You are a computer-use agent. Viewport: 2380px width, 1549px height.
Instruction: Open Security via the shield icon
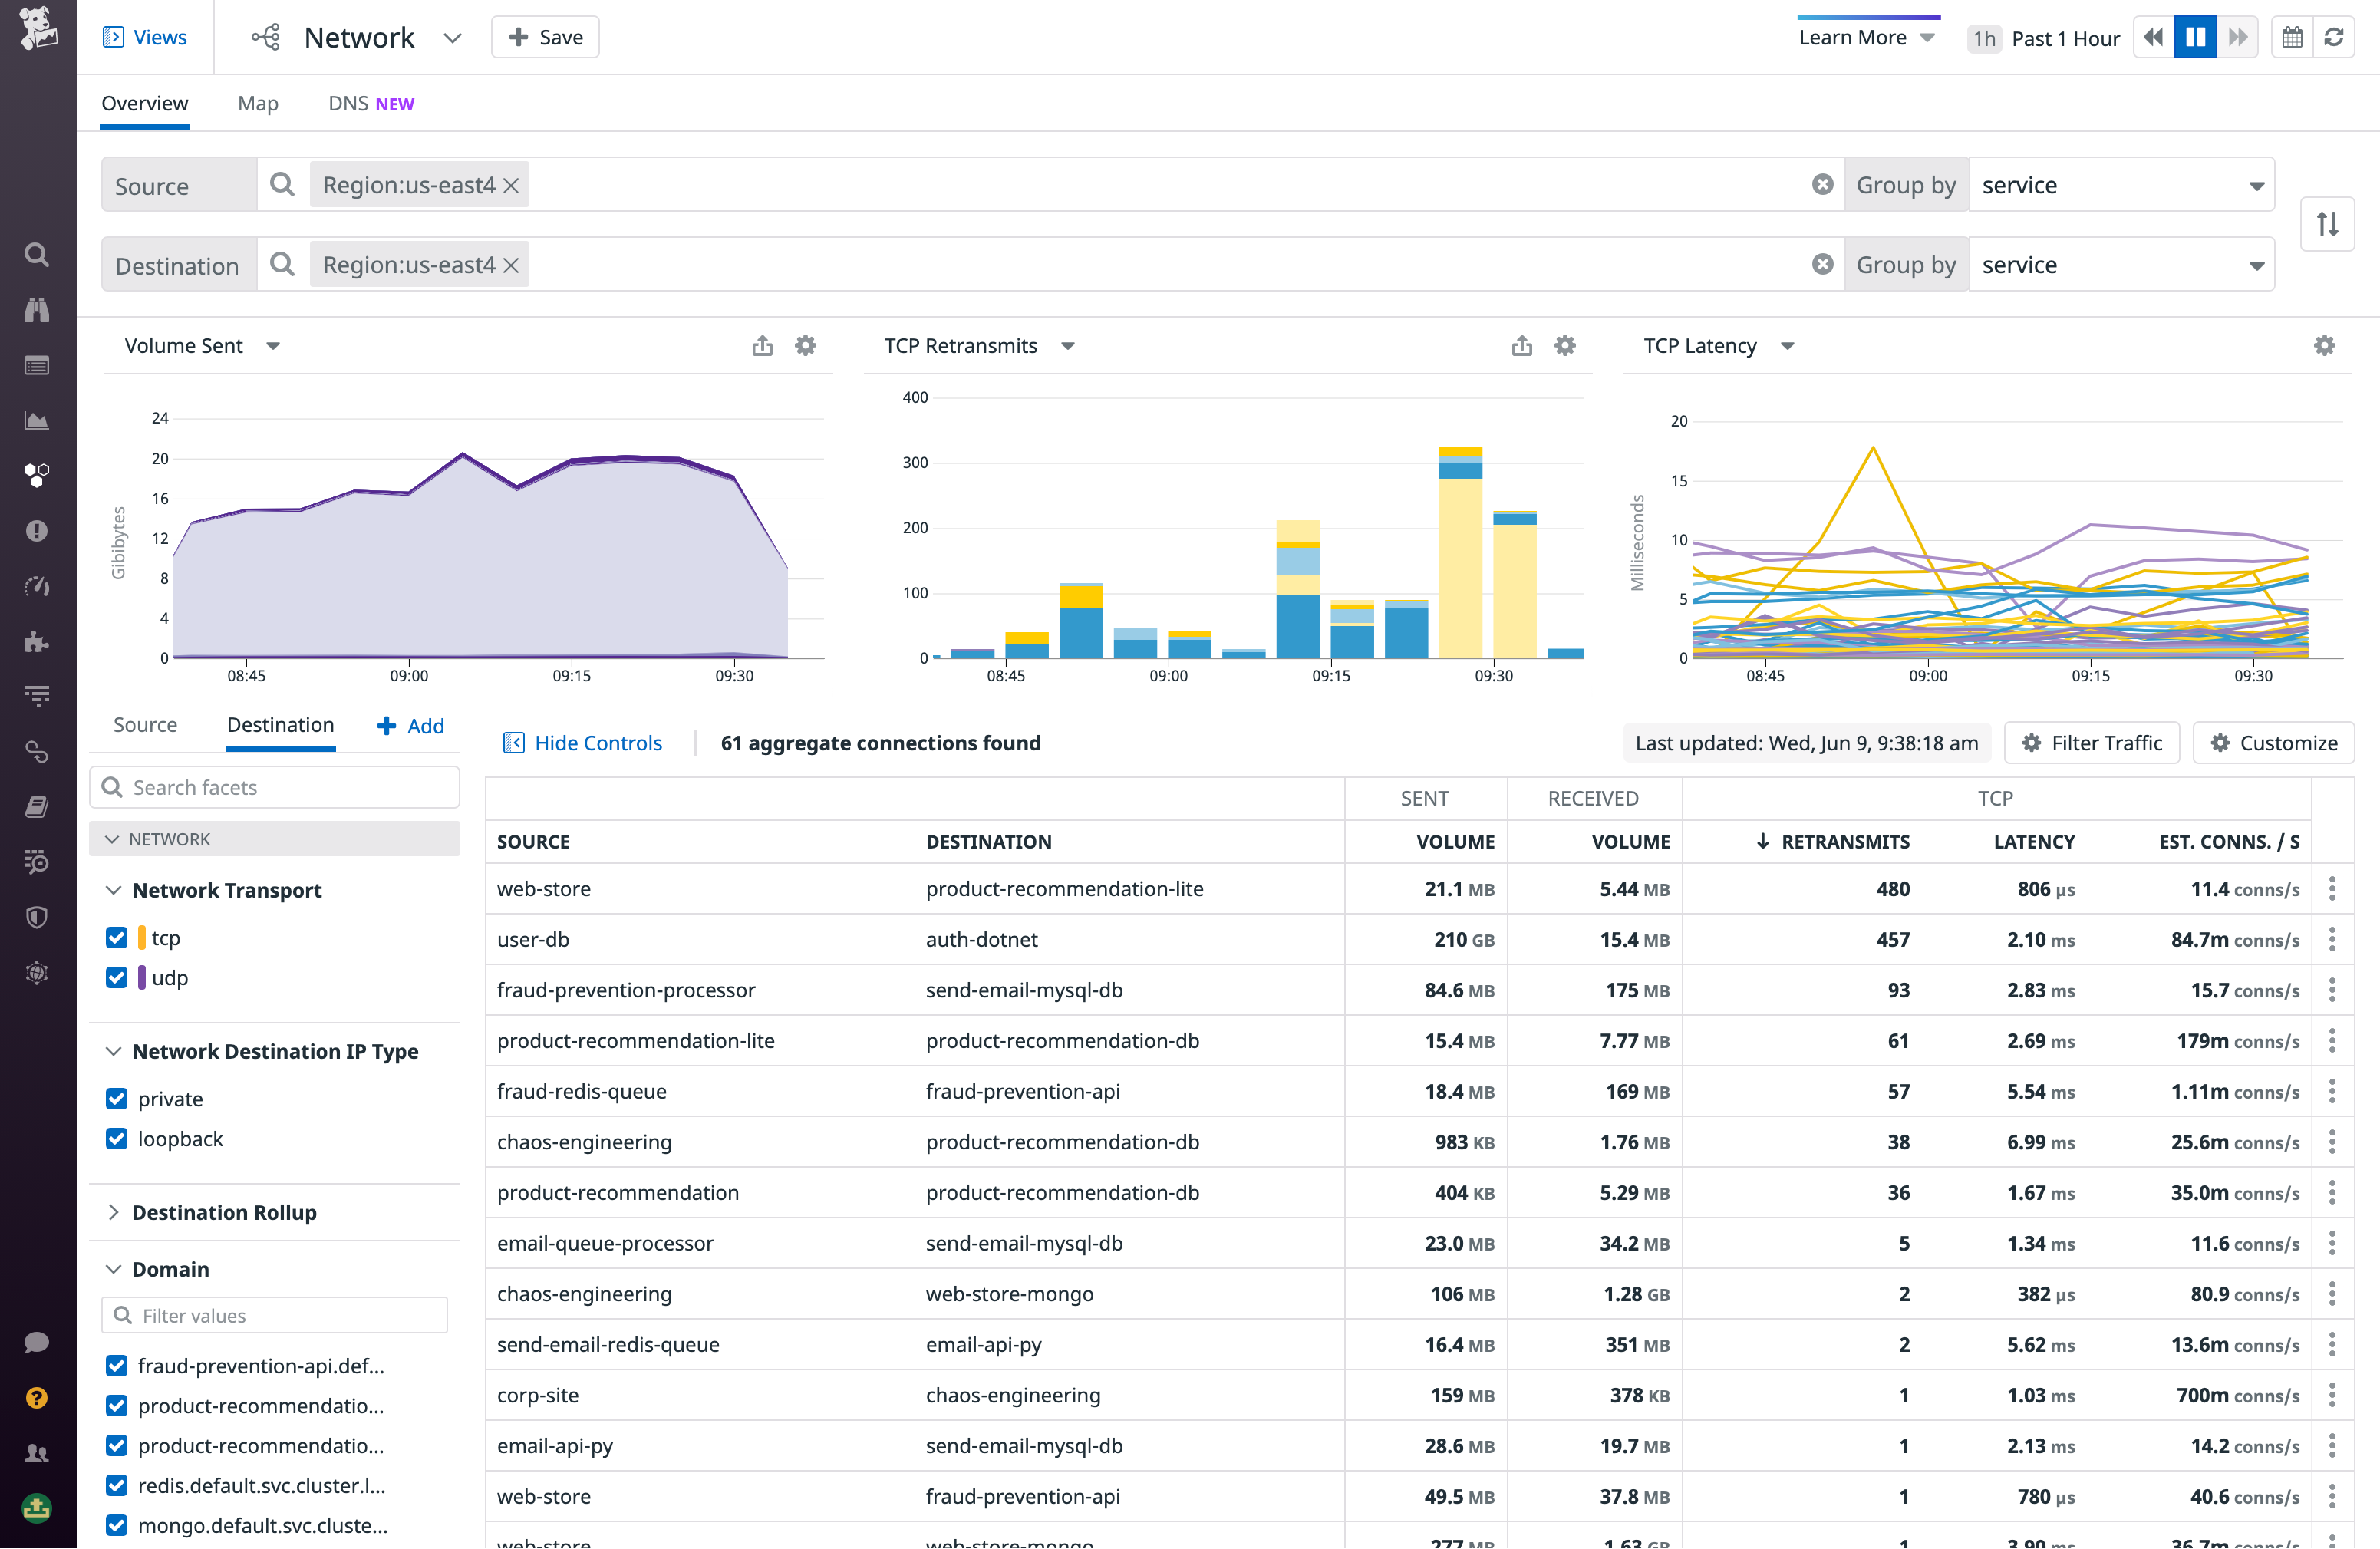37,917
